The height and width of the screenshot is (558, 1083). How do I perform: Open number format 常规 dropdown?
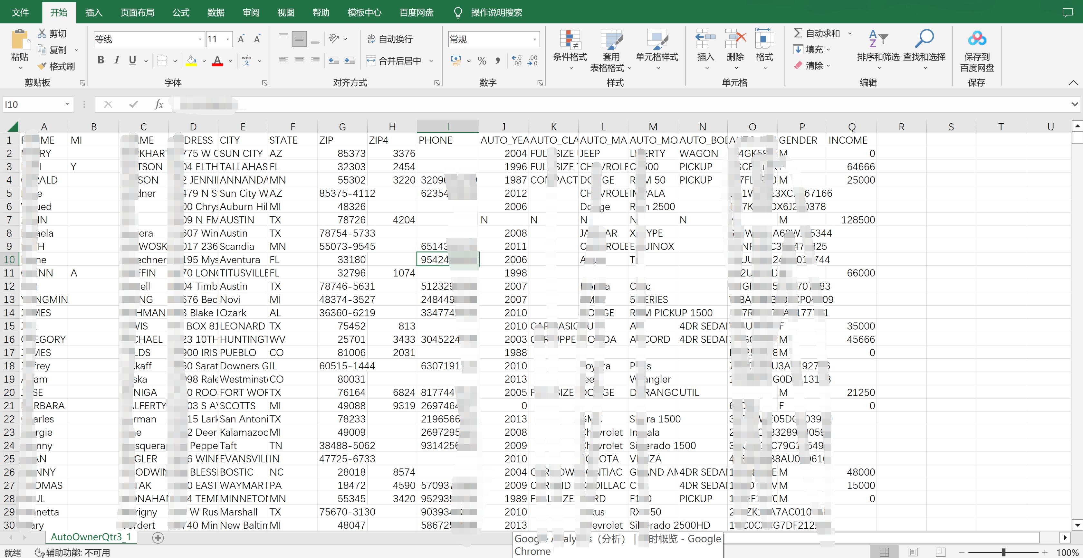(x=534, y=40)
